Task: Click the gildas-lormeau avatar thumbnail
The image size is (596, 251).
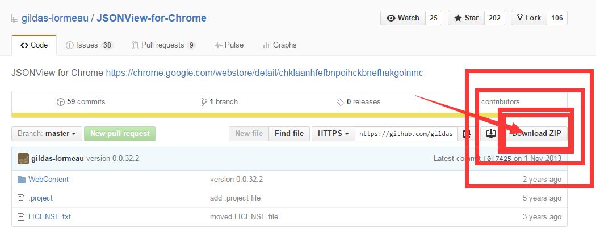Action: [x=23, y=159]
